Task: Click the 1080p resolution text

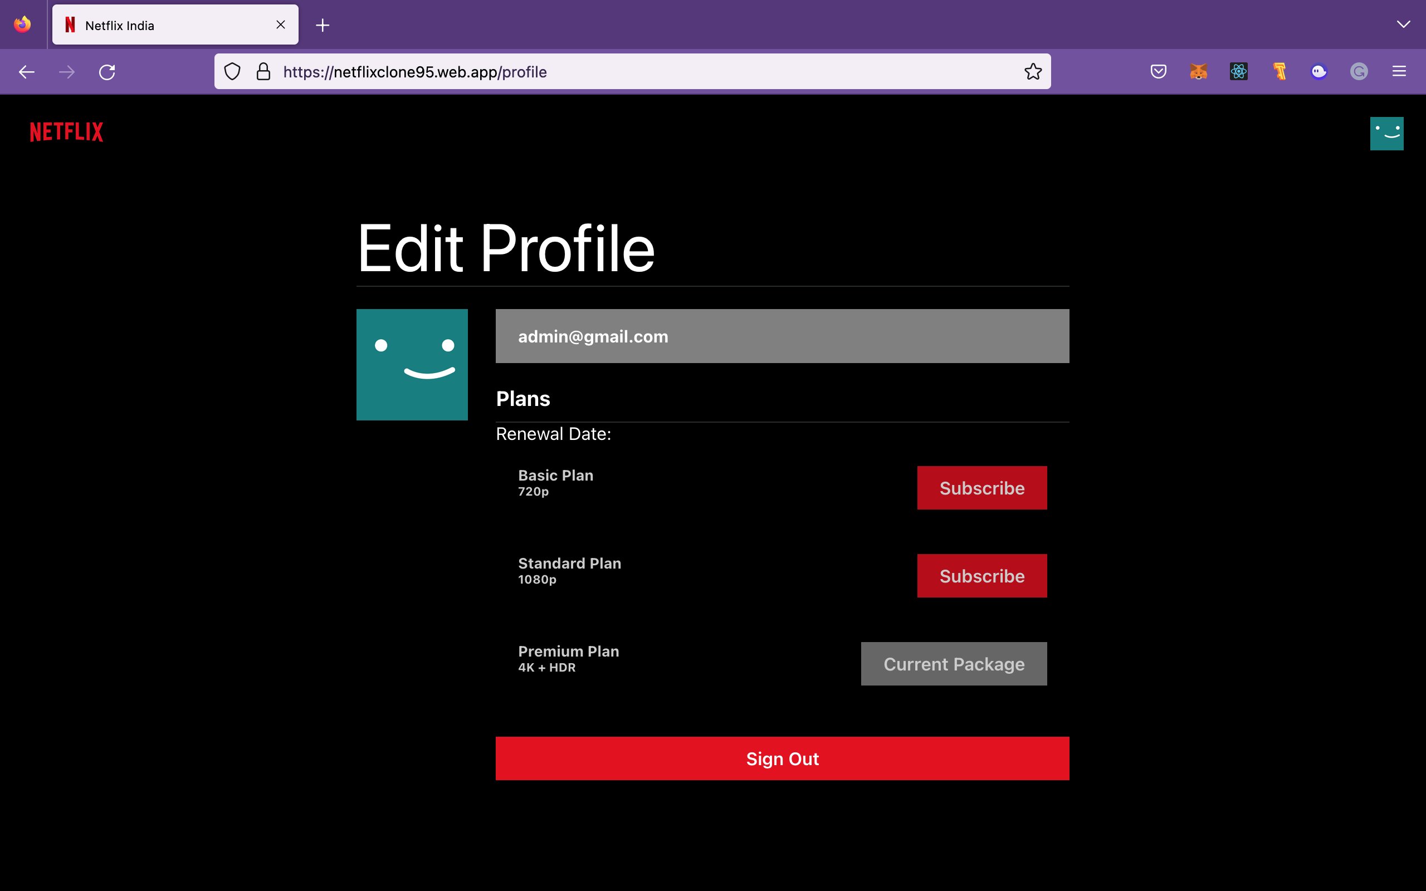Action: pos(537,579)
